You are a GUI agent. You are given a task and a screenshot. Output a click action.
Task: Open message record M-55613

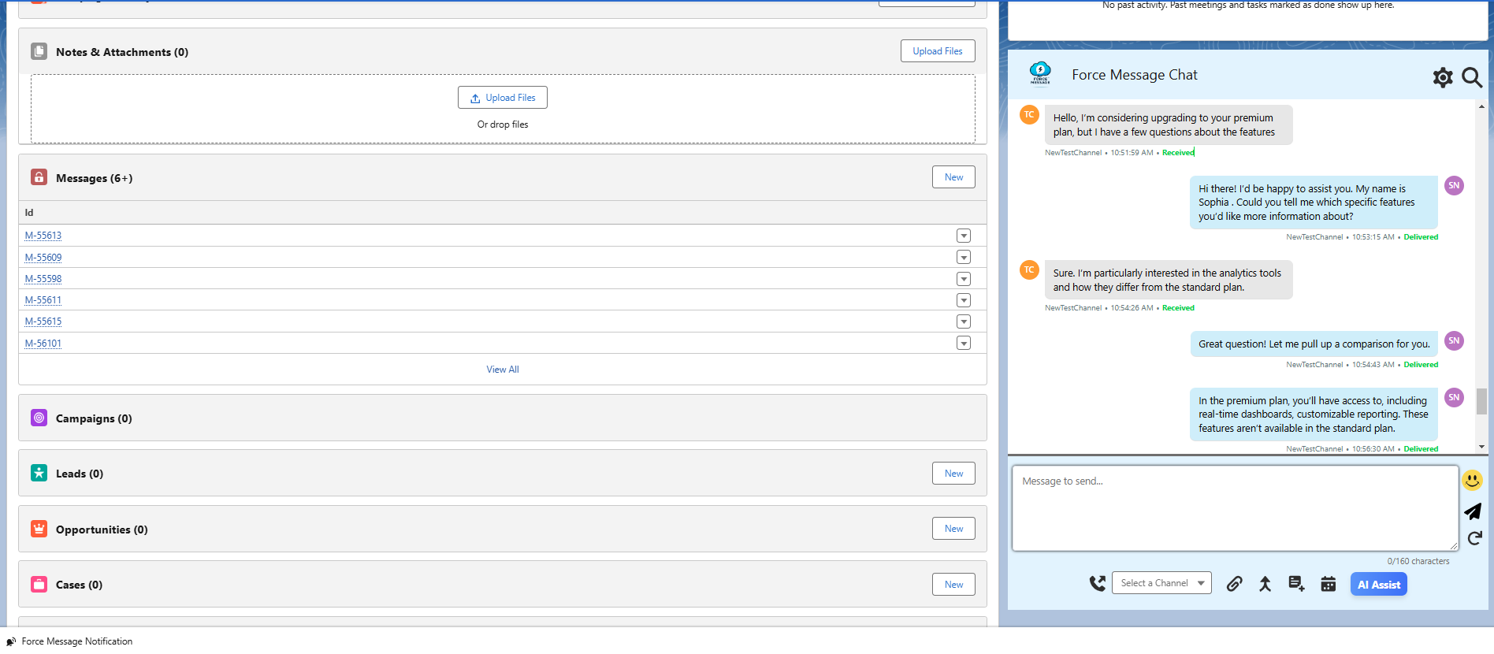pos(43,236)
